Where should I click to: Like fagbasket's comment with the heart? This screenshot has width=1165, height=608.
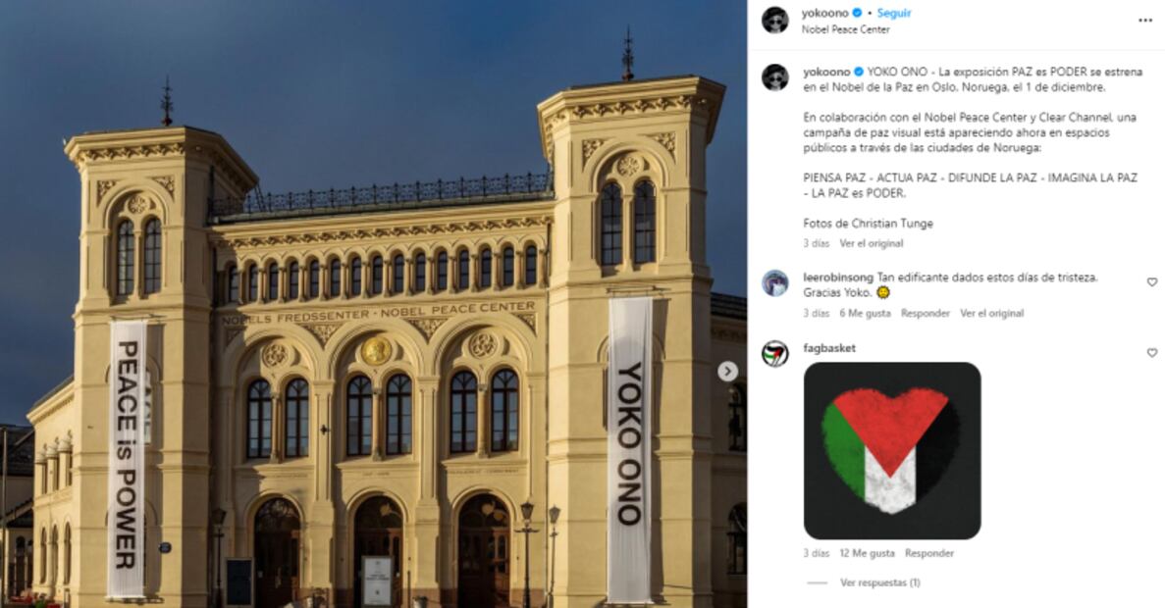click(1151, 353)
